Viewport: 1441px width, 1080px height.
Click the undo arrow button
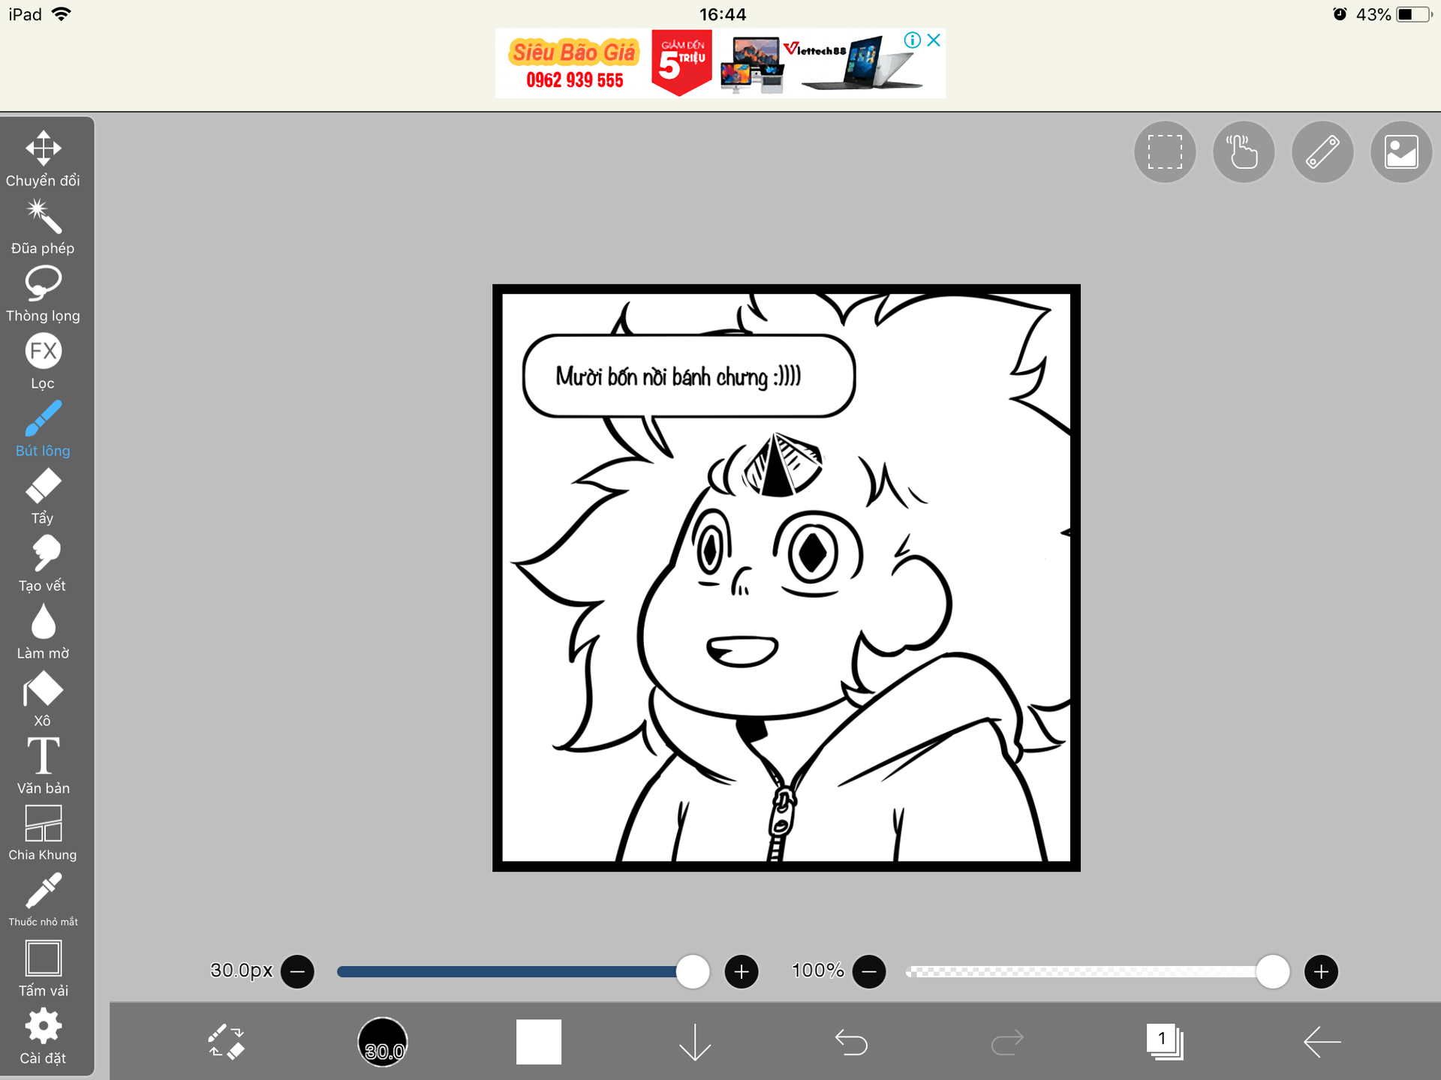851,1042
